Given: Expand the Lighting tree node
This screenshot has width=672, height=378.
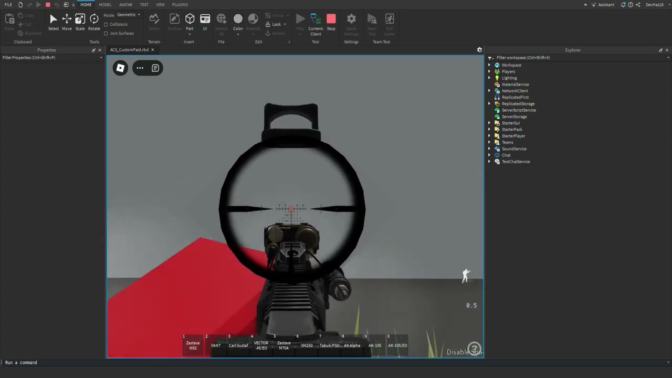Looking at the screenshot, I should pyautogui.click(x=489, y=78).
